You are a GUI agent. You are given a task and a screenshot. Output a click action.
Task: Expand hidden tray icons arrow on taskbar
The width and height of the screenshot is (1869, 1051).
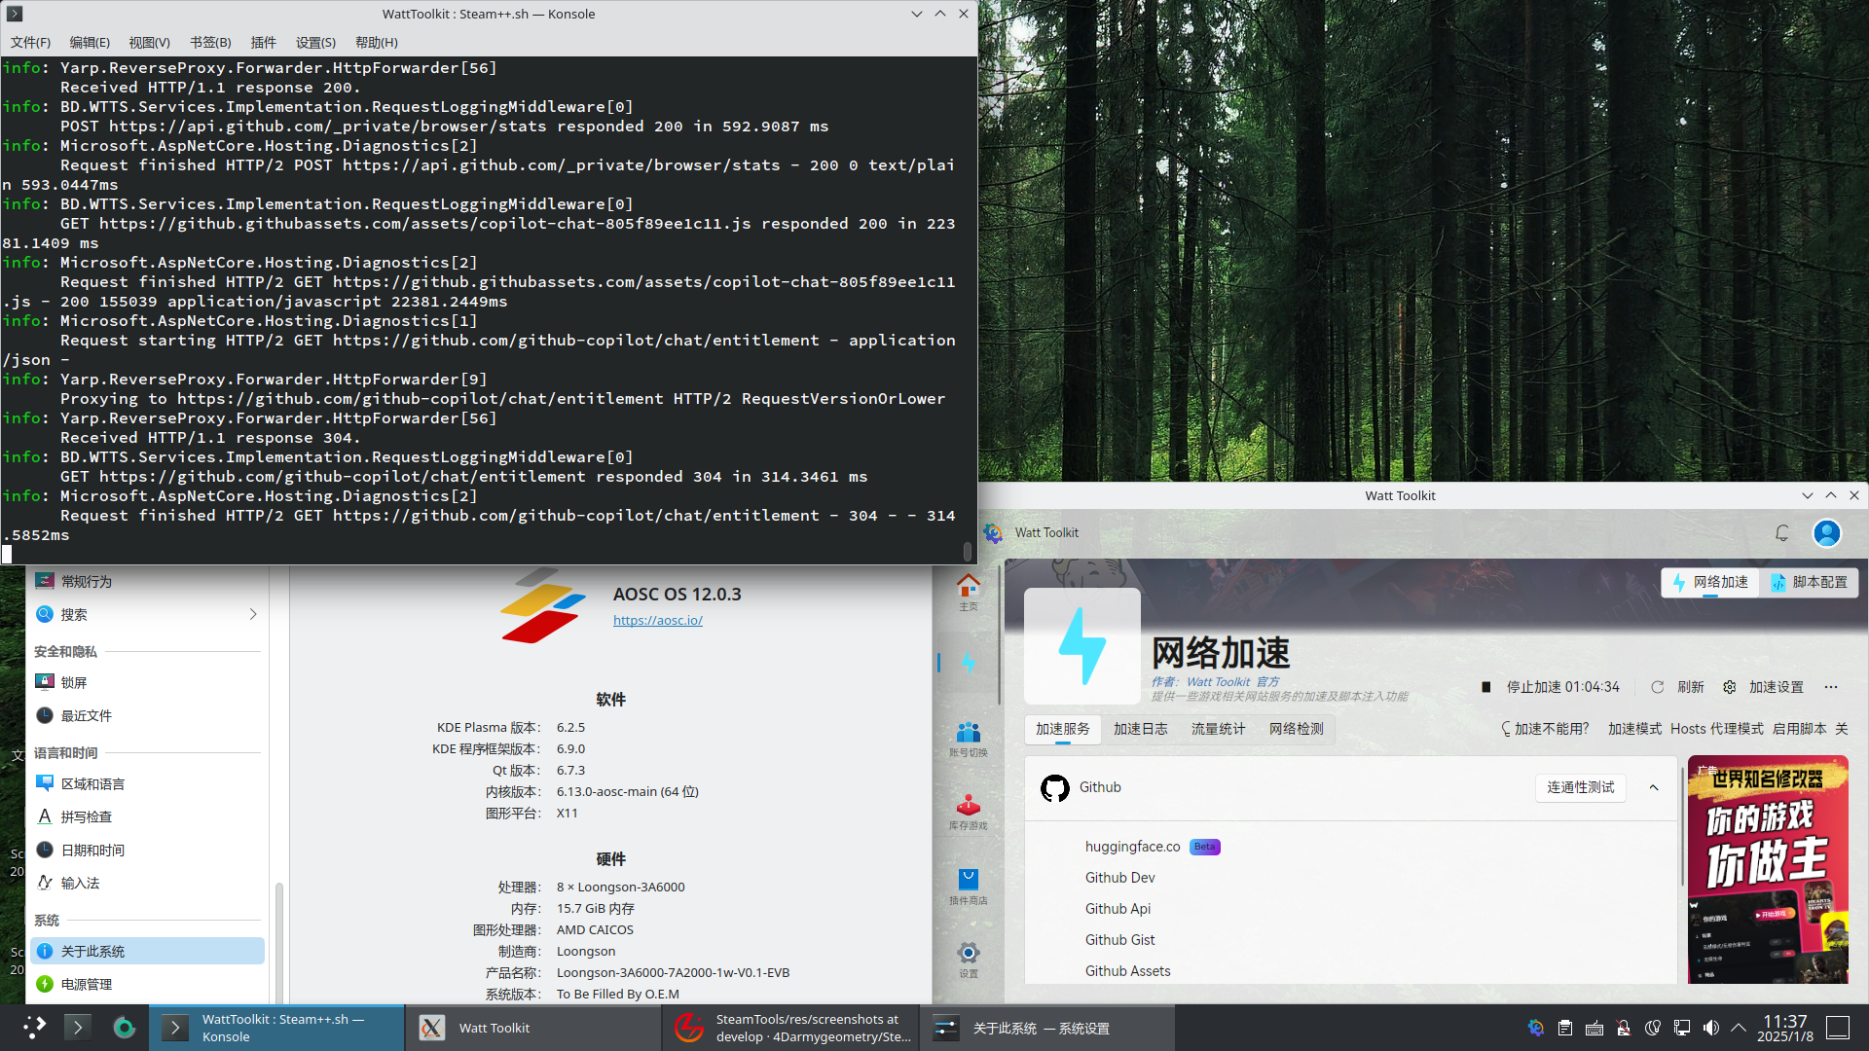(1739, 1028)
